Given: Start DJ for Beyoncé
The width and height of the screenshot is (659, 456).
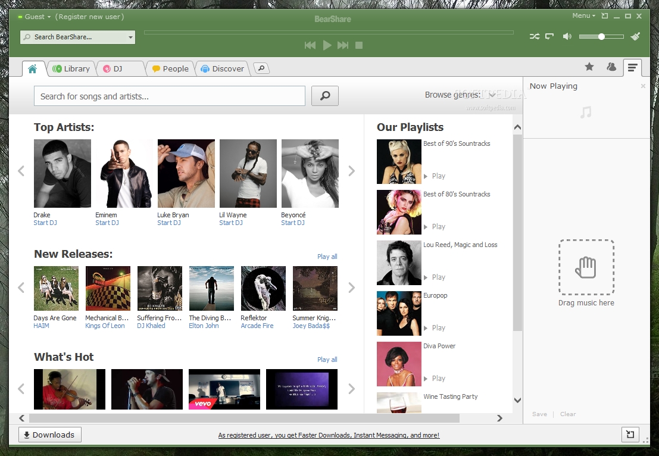Looking at the screenshot, I should tap(293, 223).
